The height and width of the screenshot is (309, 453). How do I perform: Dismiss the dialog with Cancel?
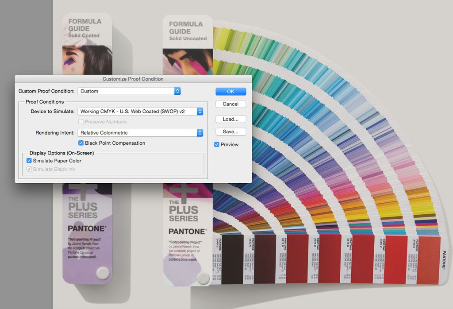pos(230,104)
